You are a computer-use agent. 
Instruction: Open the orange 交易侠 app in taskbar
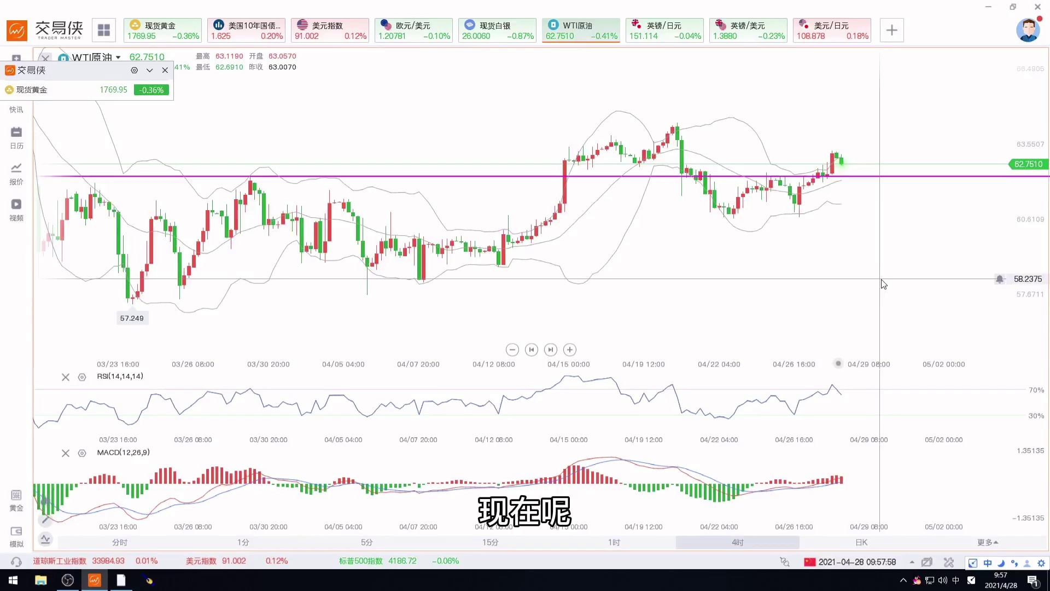point(94,580)
